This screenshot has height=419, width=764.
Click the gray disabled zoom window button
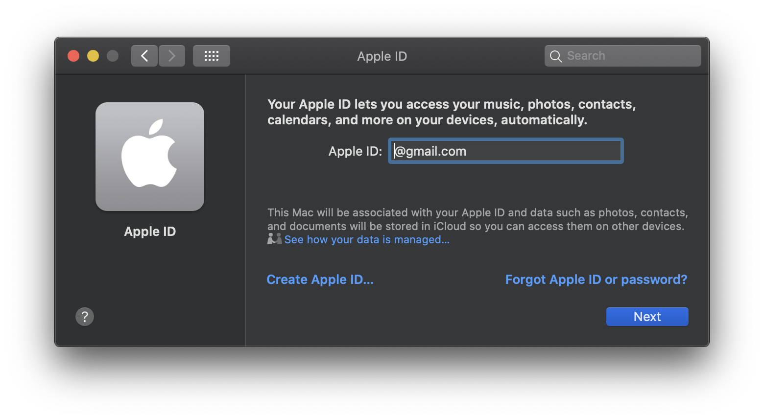pos(113,56)
